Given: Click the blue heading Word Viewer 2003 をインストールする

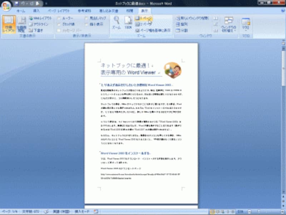Looking at the screenshot, I should [125, 153].
